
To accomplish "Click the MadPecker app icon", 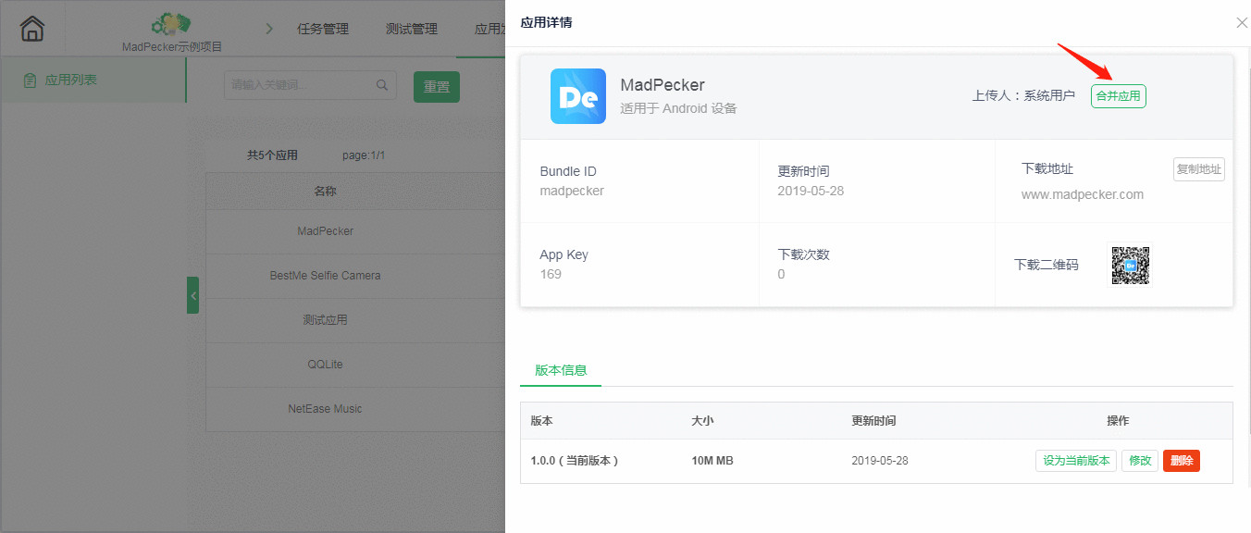I will 578,96.
